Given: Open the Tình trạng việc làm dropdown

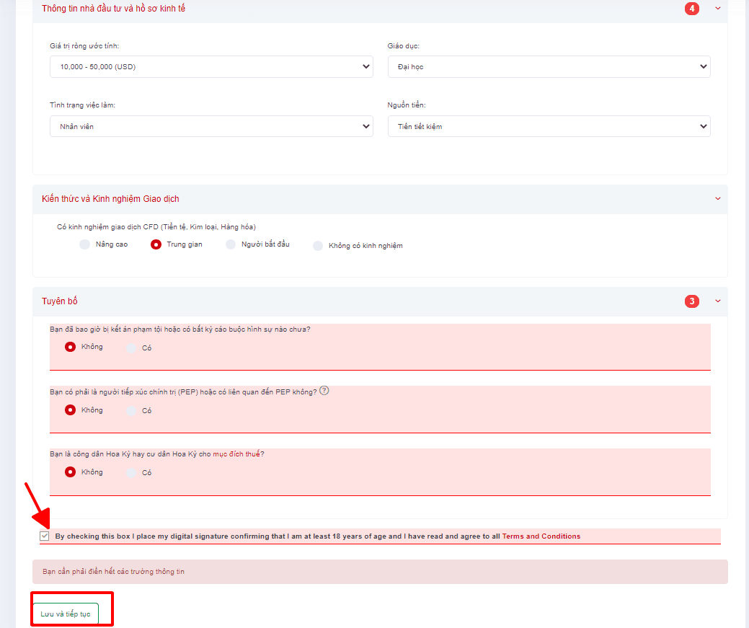Looking at the screenshot, I should tap(211, 126).
